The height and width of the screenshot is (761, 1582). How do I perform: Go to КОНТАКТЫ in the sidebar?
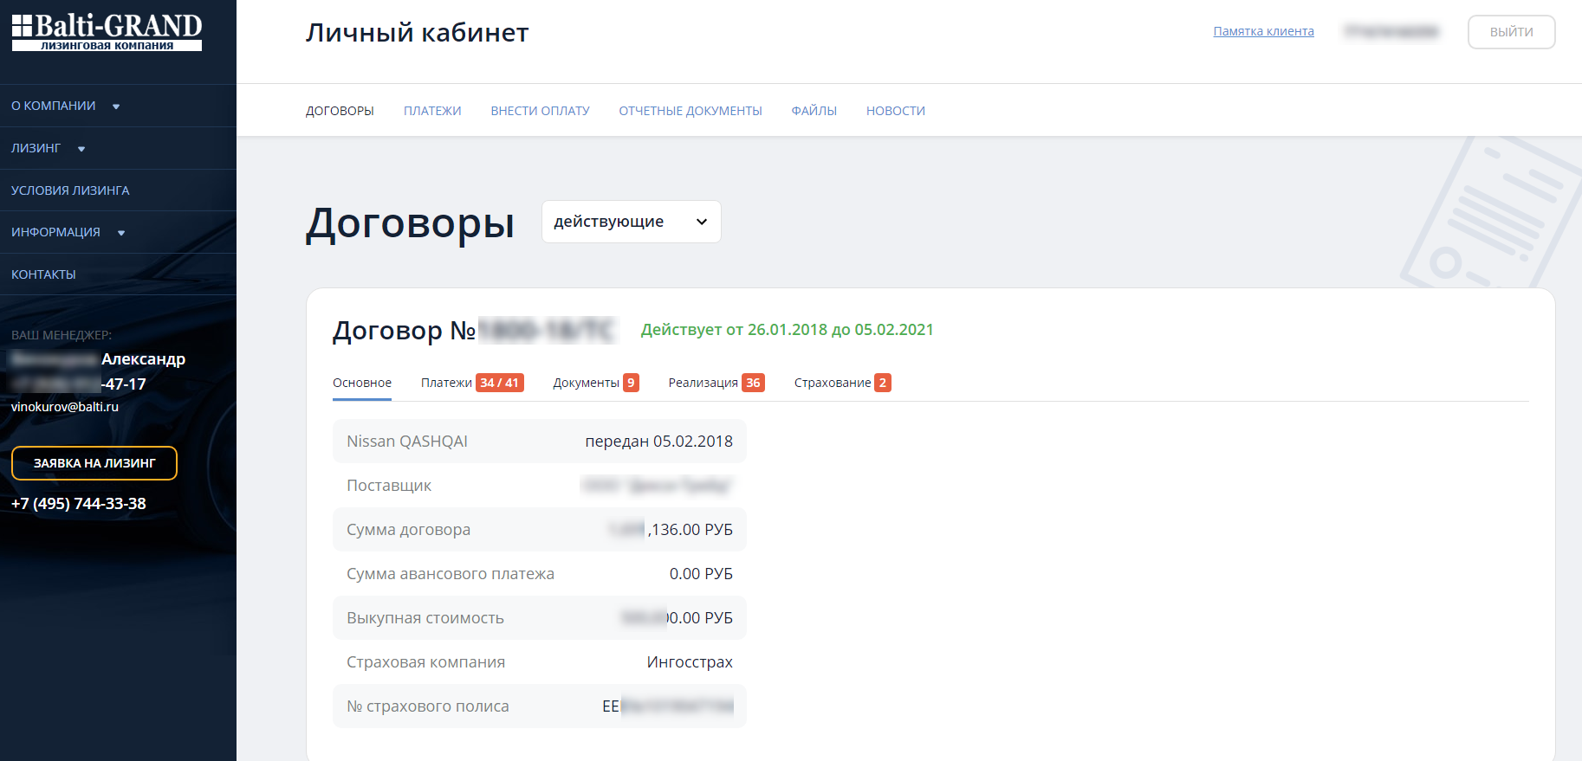tap(43, 274)
